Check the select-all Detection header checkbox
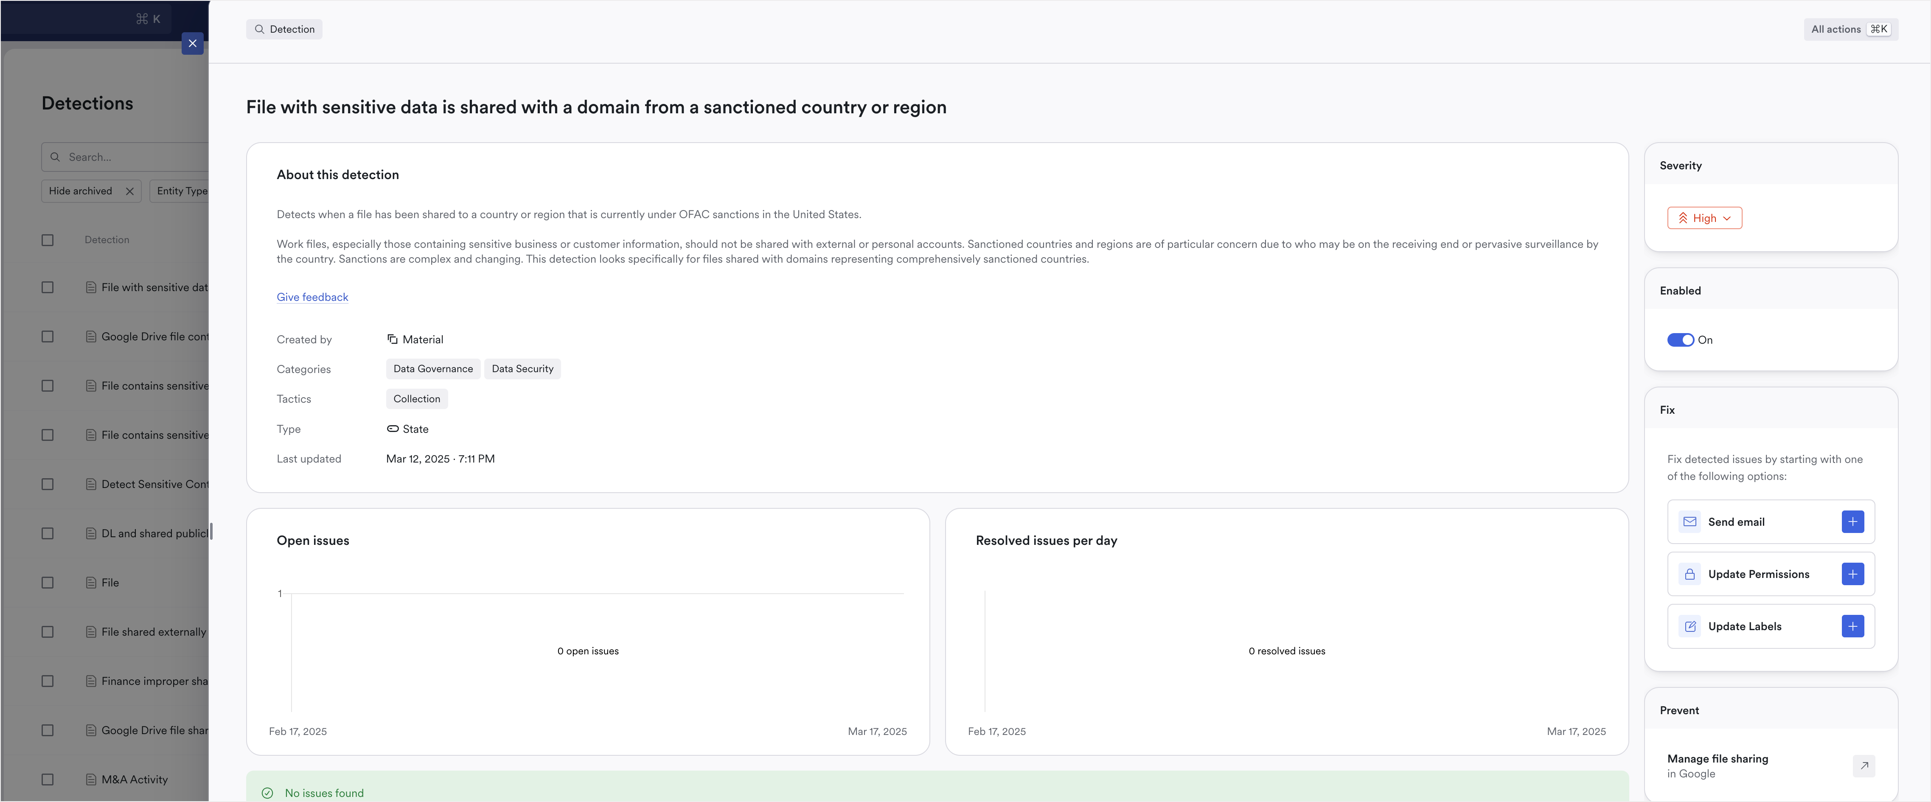The width and height of the screenshot is (1931, 802). 48,240
